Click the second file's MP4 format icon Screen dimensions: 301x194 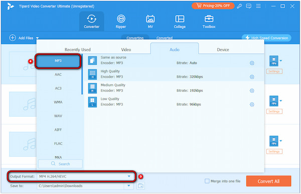pyautogui.click(x=274, y=101)
